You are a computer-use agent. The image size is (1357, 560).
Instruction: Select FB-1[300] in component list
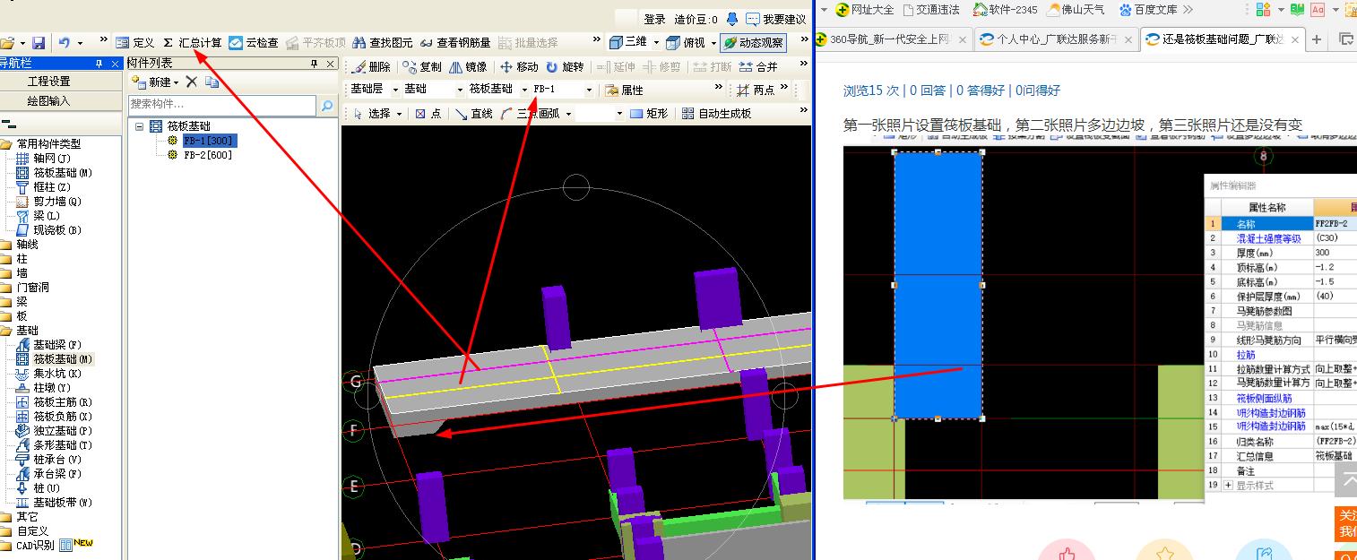[x=210, y=141]
